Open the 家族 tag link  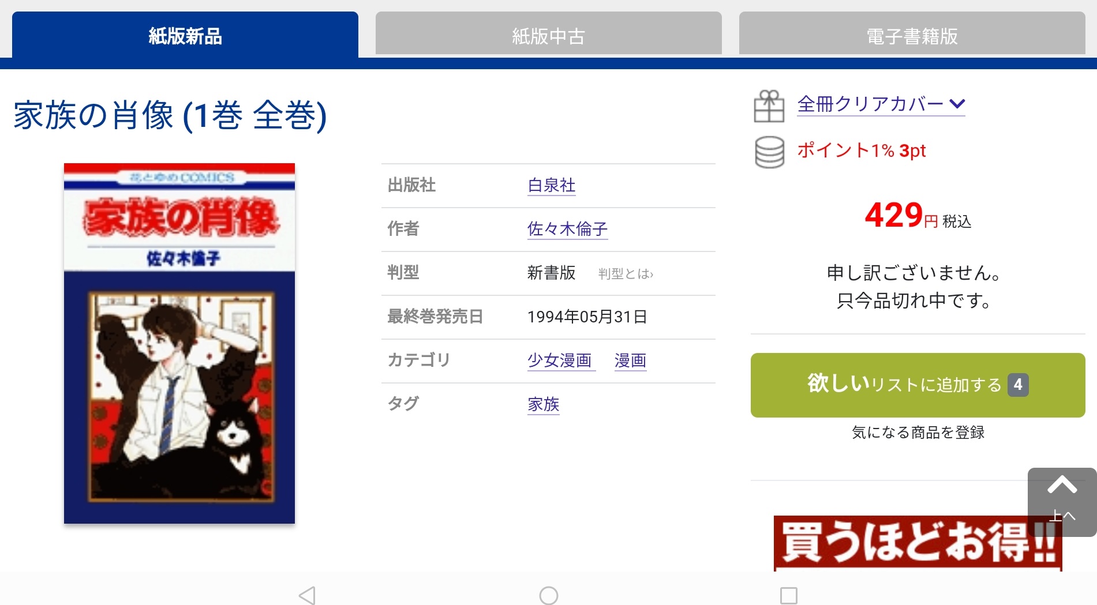[544, 404]
